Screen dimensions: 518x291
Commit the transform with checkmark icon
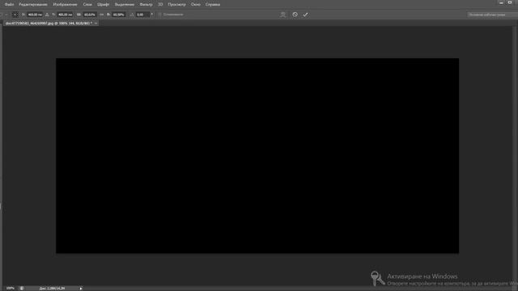pyautogui.click(x=306, y=15)
